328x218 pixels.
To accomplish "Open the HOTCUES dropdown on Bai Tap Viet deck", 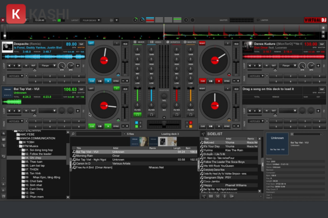I will (x=16, y=121).
